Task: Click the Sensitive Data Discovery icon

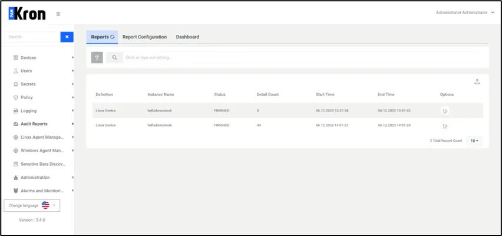Action: coord(16,164)
